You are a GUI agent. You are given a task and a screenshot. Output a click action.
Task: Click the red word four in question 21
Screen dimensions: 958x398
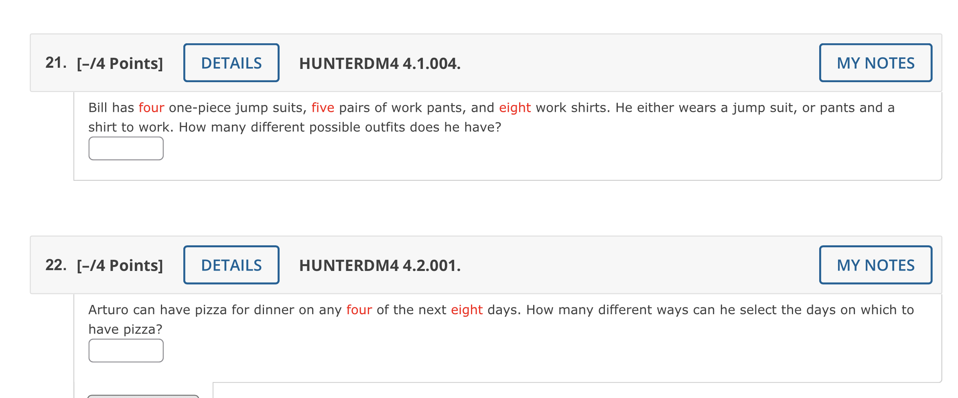pos(151,107)
